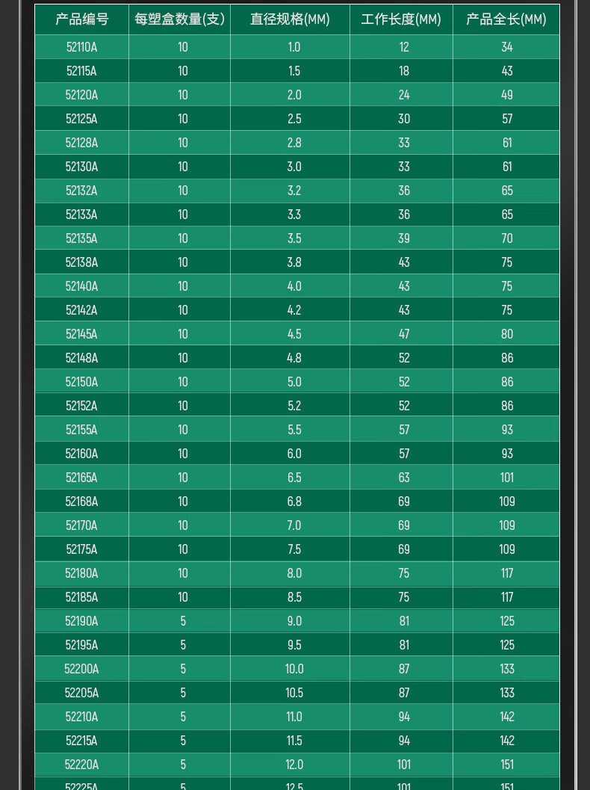
Task: Click the 直径规格(MM) column header
Action: 290,19
